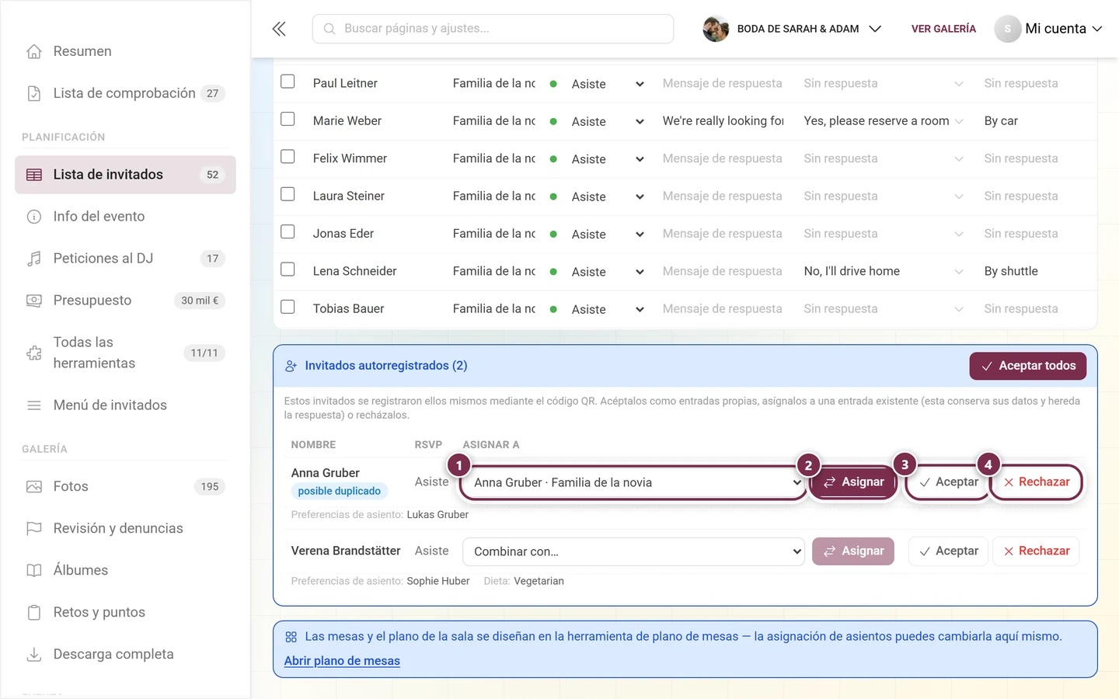Select Lena Schneider's checkbox
Viewport: 1119px width, 699px height.
coord(288,270)
